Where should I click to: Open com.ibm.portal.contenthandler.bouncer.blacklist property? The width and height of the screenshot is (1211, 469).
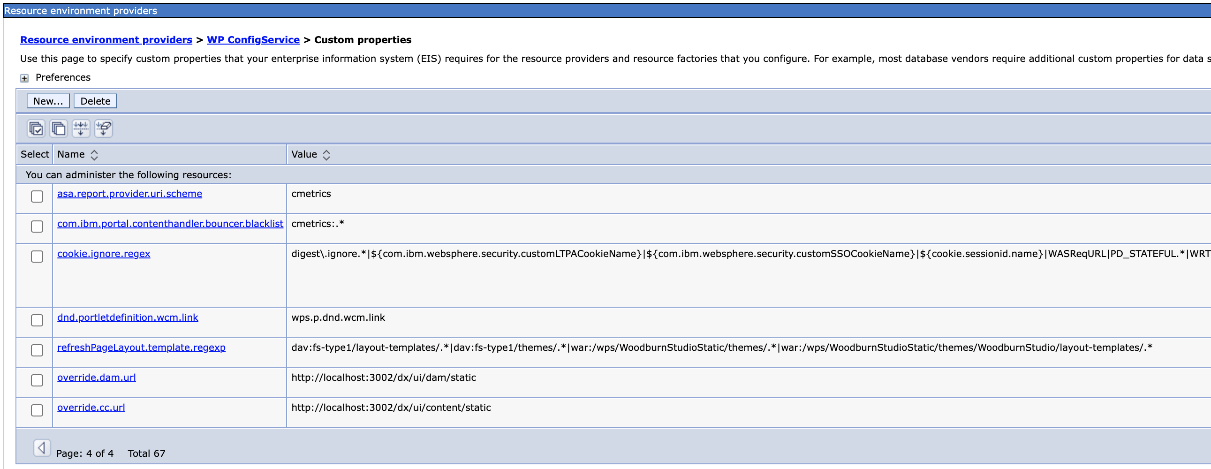pos(170,224)
